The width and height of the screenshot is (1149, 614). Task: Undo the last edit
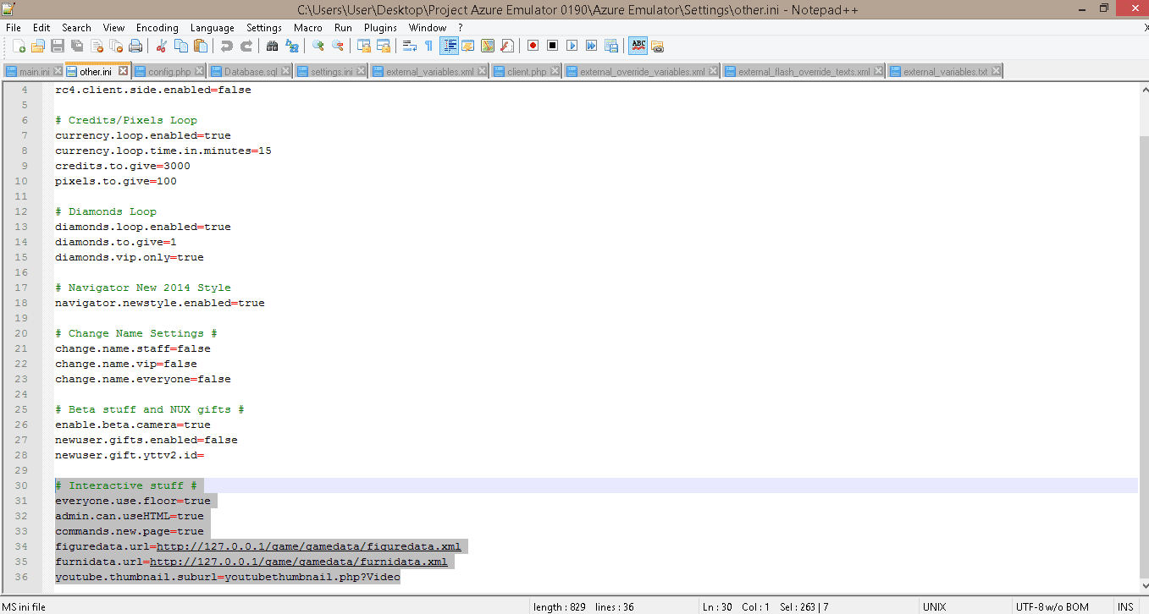(x=227, y=46)
